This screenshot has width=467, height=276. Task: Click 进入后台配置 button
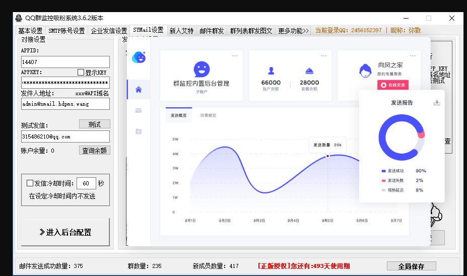click(65, 232)
